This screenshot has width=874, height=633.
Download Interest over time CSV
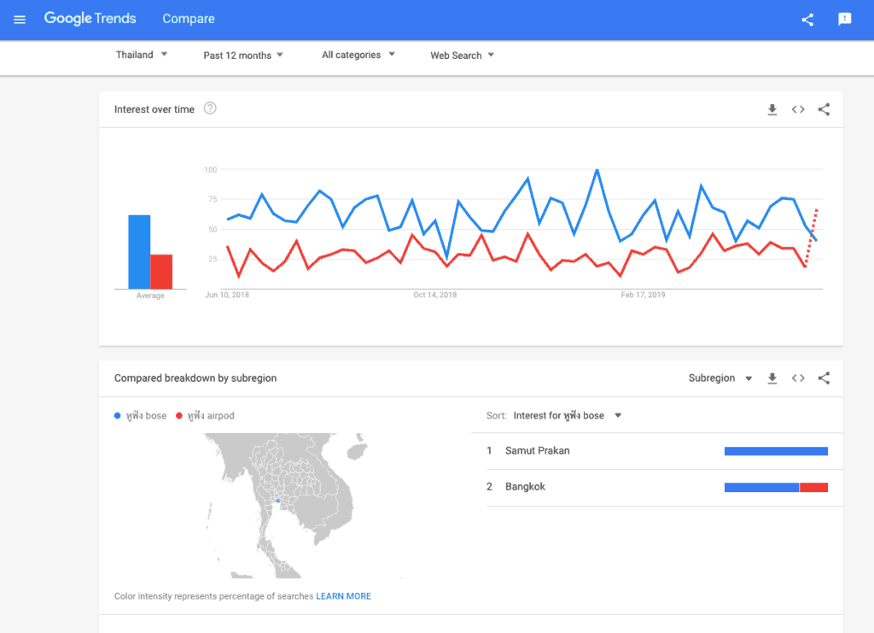point(772,109)
